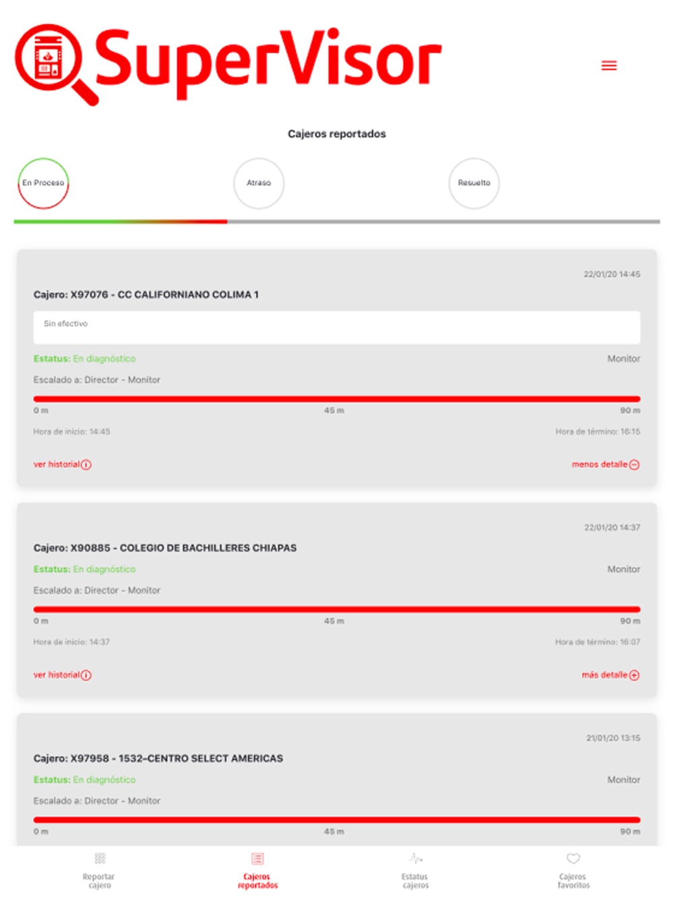Image resolution: width=674 pixels, height=899 pixels.
Task: Select the En Proceso filter circle
Action: 43,183
